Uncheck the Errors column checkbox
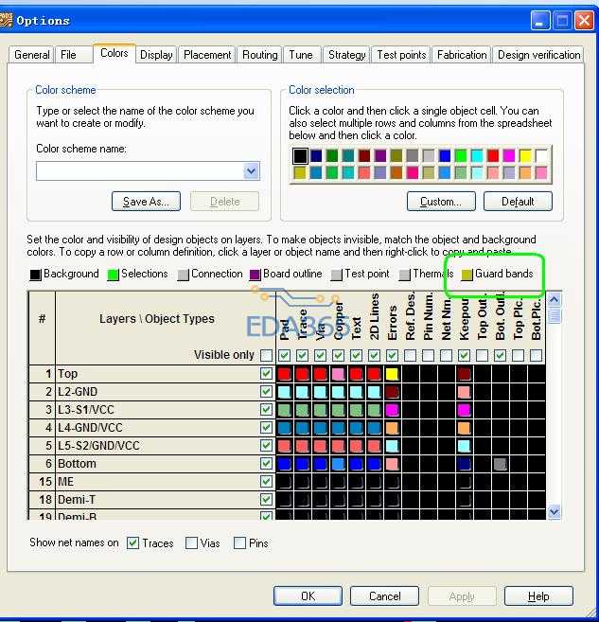The image size is (599, 622). [x=392, y=355]
